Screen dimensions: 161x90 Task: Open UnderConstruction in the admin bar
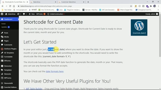point(56,14)
